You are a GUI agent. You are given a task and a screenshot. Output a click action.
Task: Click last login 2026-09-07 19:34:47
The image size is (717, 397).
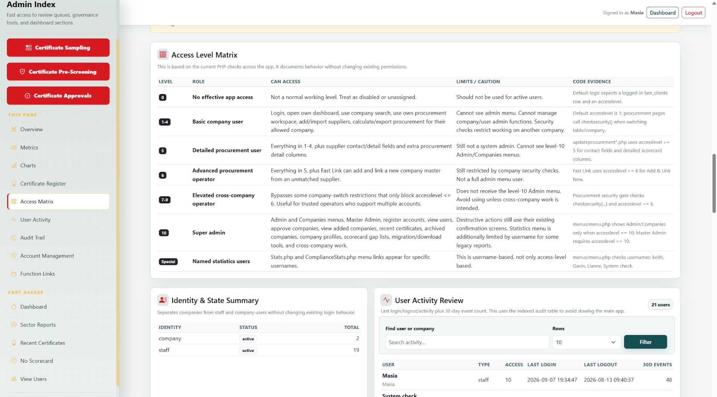tap(552, 380)
